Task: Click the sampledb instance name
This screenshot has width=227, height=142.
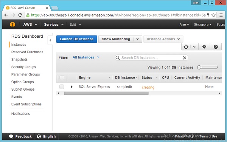Action: [x=124, y=87]
